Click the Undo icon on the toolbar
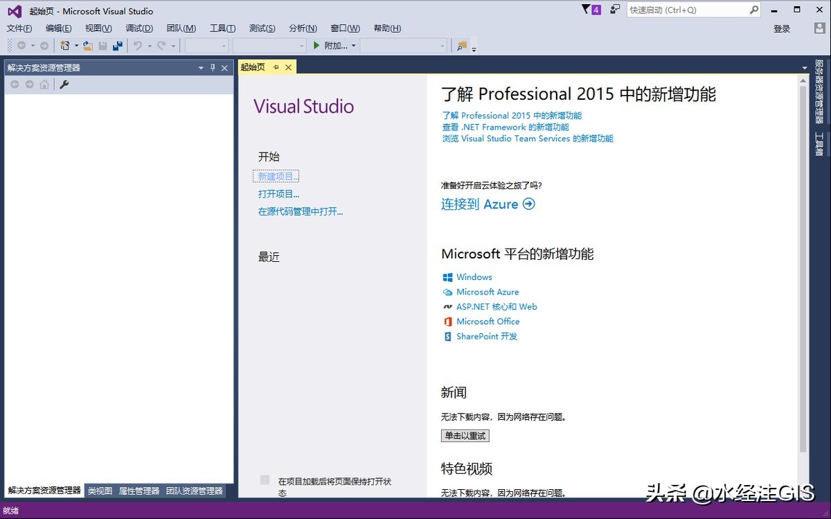The width and height of the screenshot is (831, 519). click(x=138, y=46)
